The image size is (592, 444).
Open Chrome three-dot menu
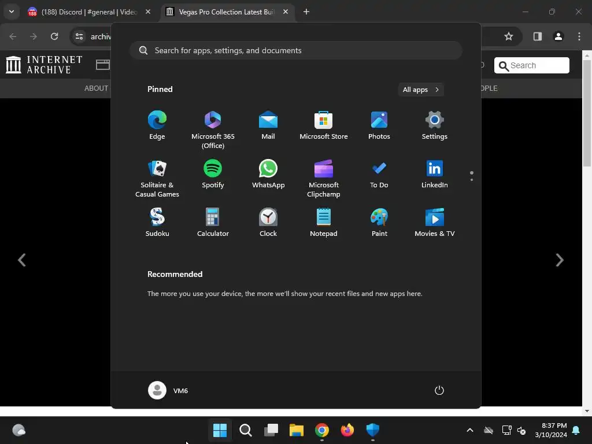pyautogui.click(x=579, y=36)
